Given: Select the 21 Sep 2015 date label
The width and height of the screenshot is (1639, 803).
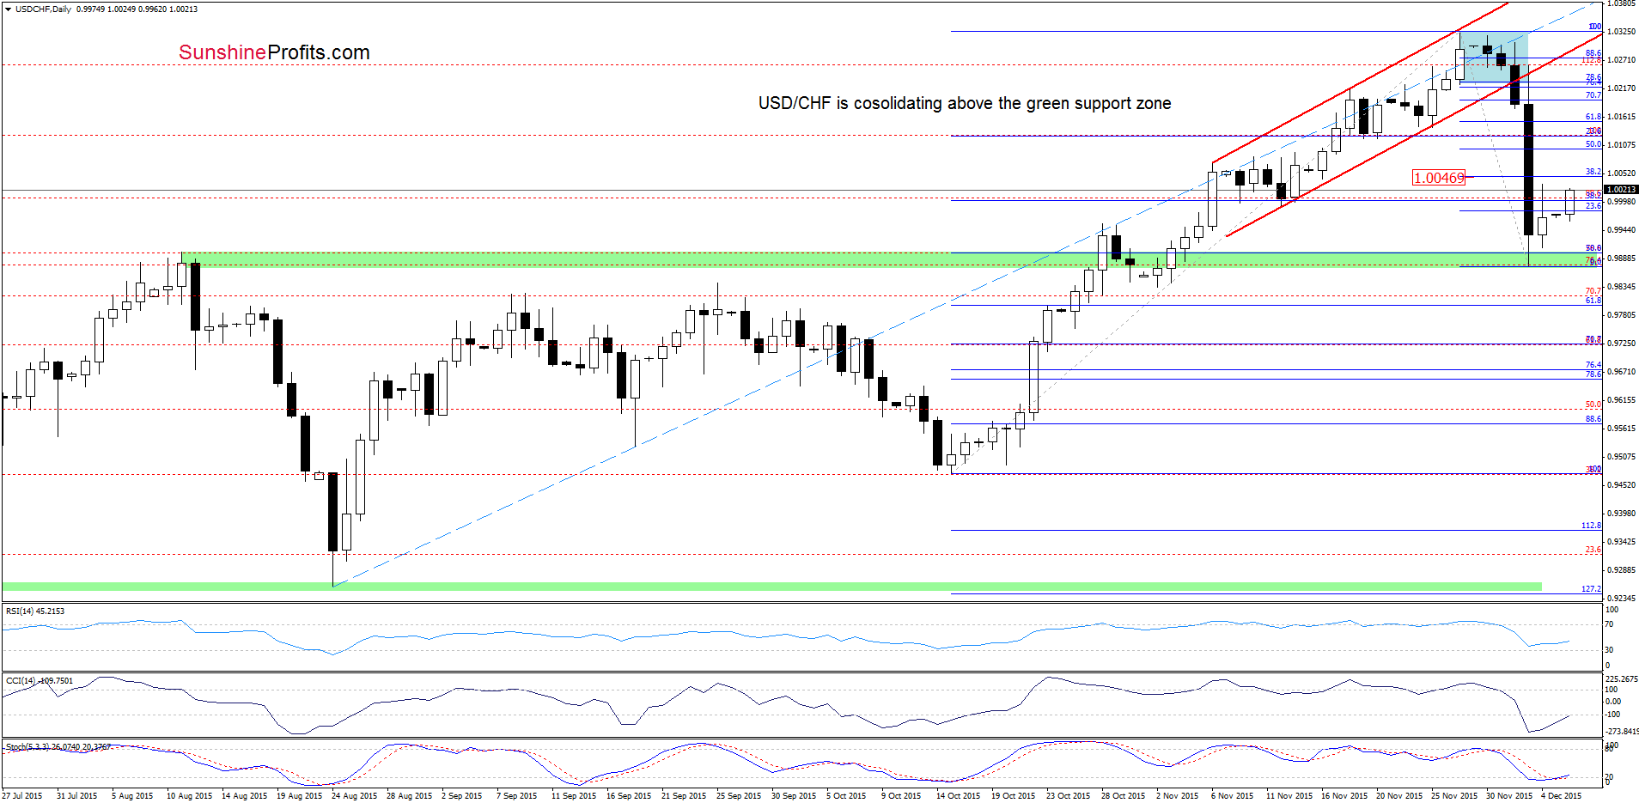Looking at the screenshot, I should [x=684, y=795].
